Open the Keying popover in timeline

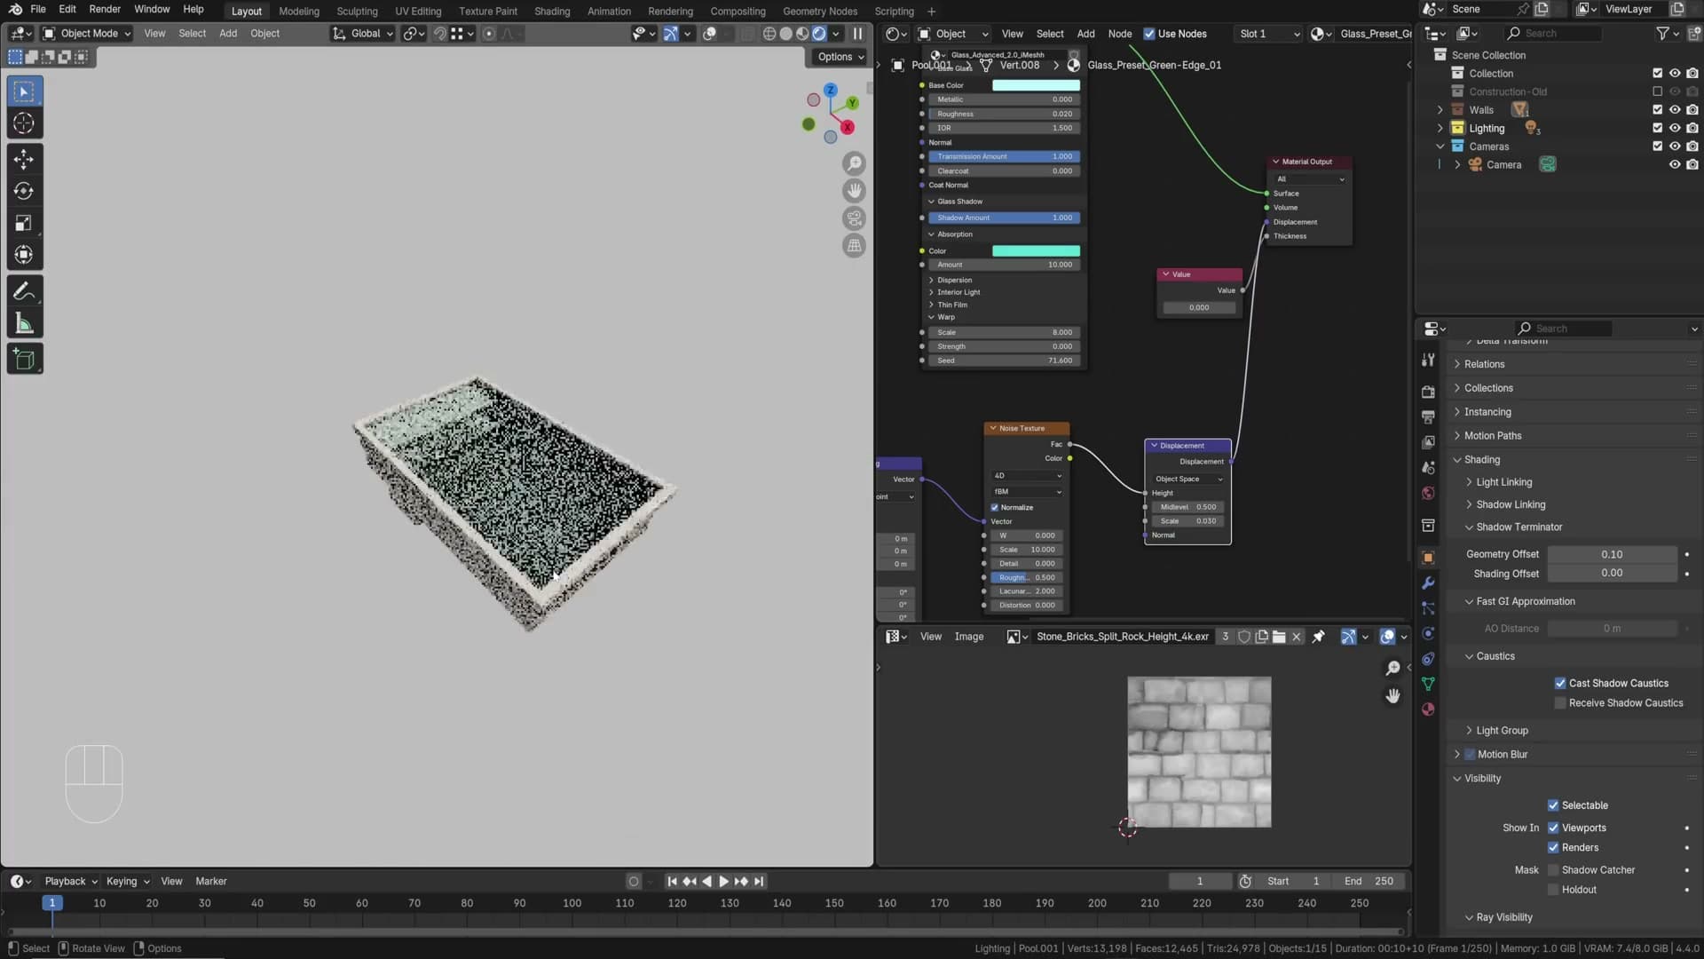pos(127,882)
